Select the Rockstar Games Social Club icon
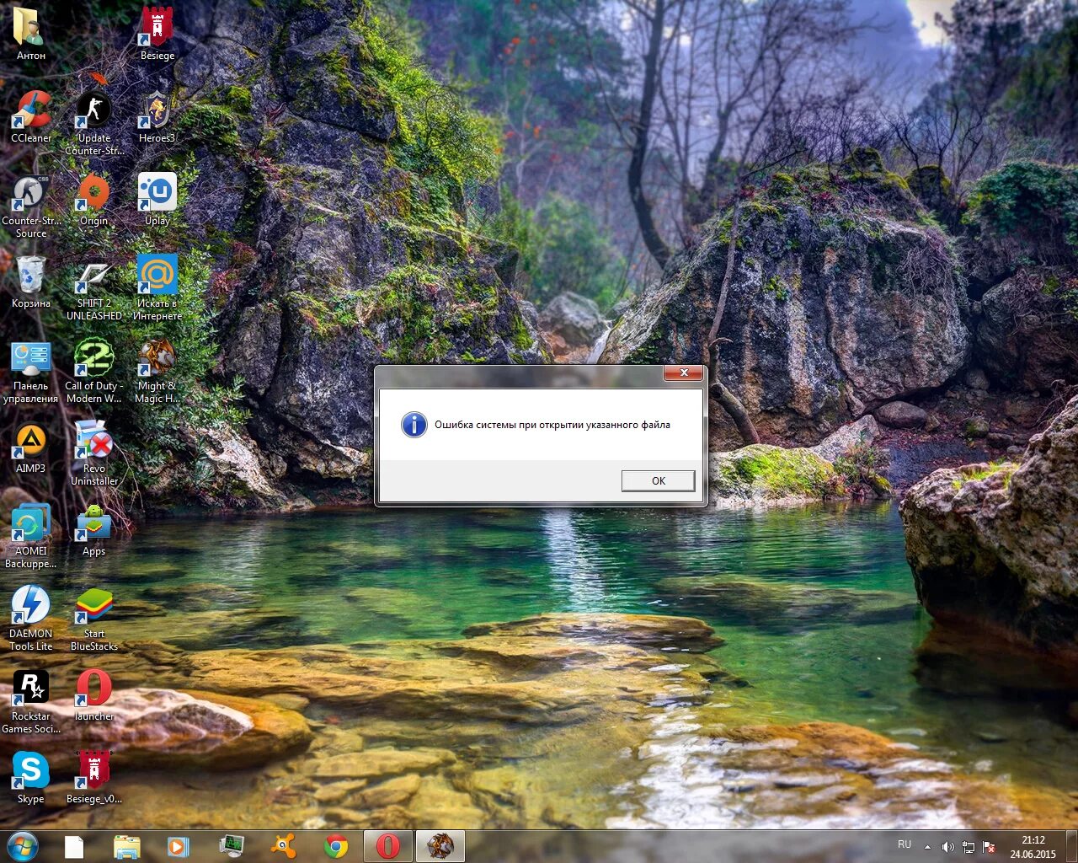 point(31,701)
